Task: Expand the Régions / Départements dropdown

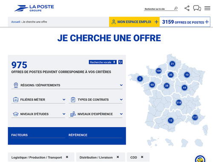Action: pyautogui.click(x=67, y=85)
